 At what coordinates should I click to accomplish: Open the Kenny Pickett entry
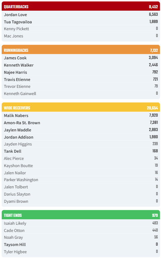[x=16, y=29]
